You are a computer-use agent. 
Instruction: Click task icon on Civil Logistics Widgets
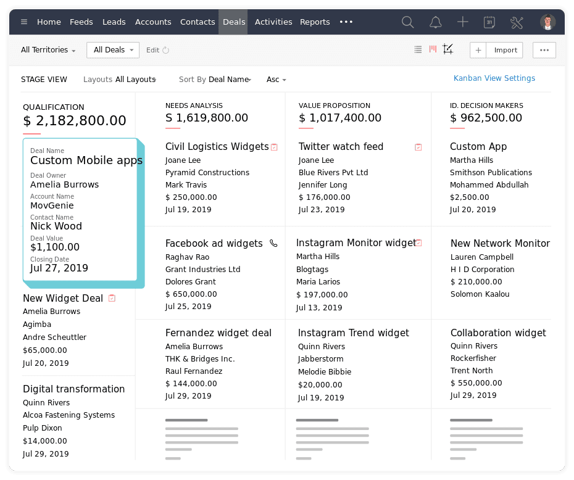coord(274,147)
